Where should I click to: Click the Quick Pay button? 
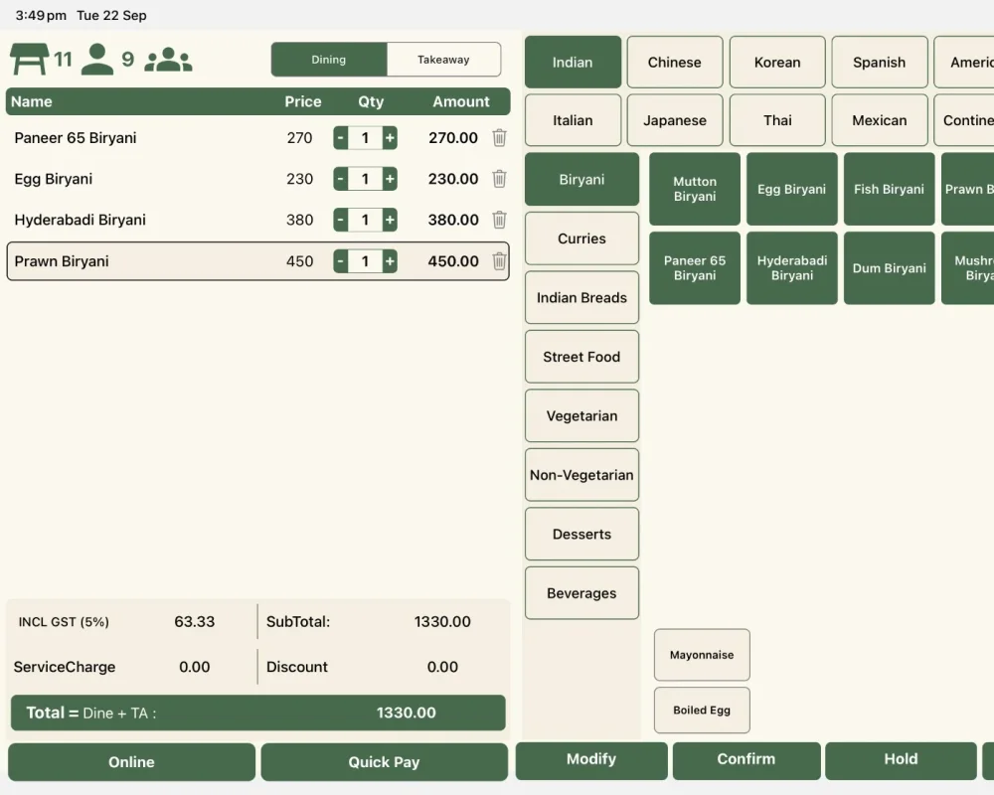tap(384, 762)
